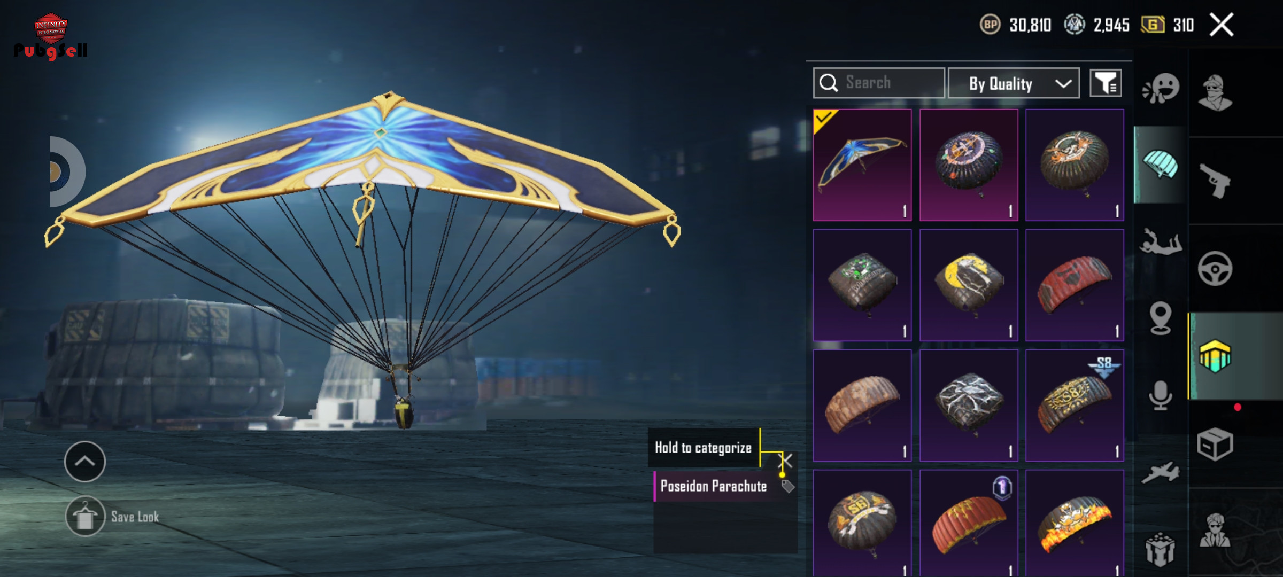Select the yellow moon parachute thumbnail

click(969, 285)
